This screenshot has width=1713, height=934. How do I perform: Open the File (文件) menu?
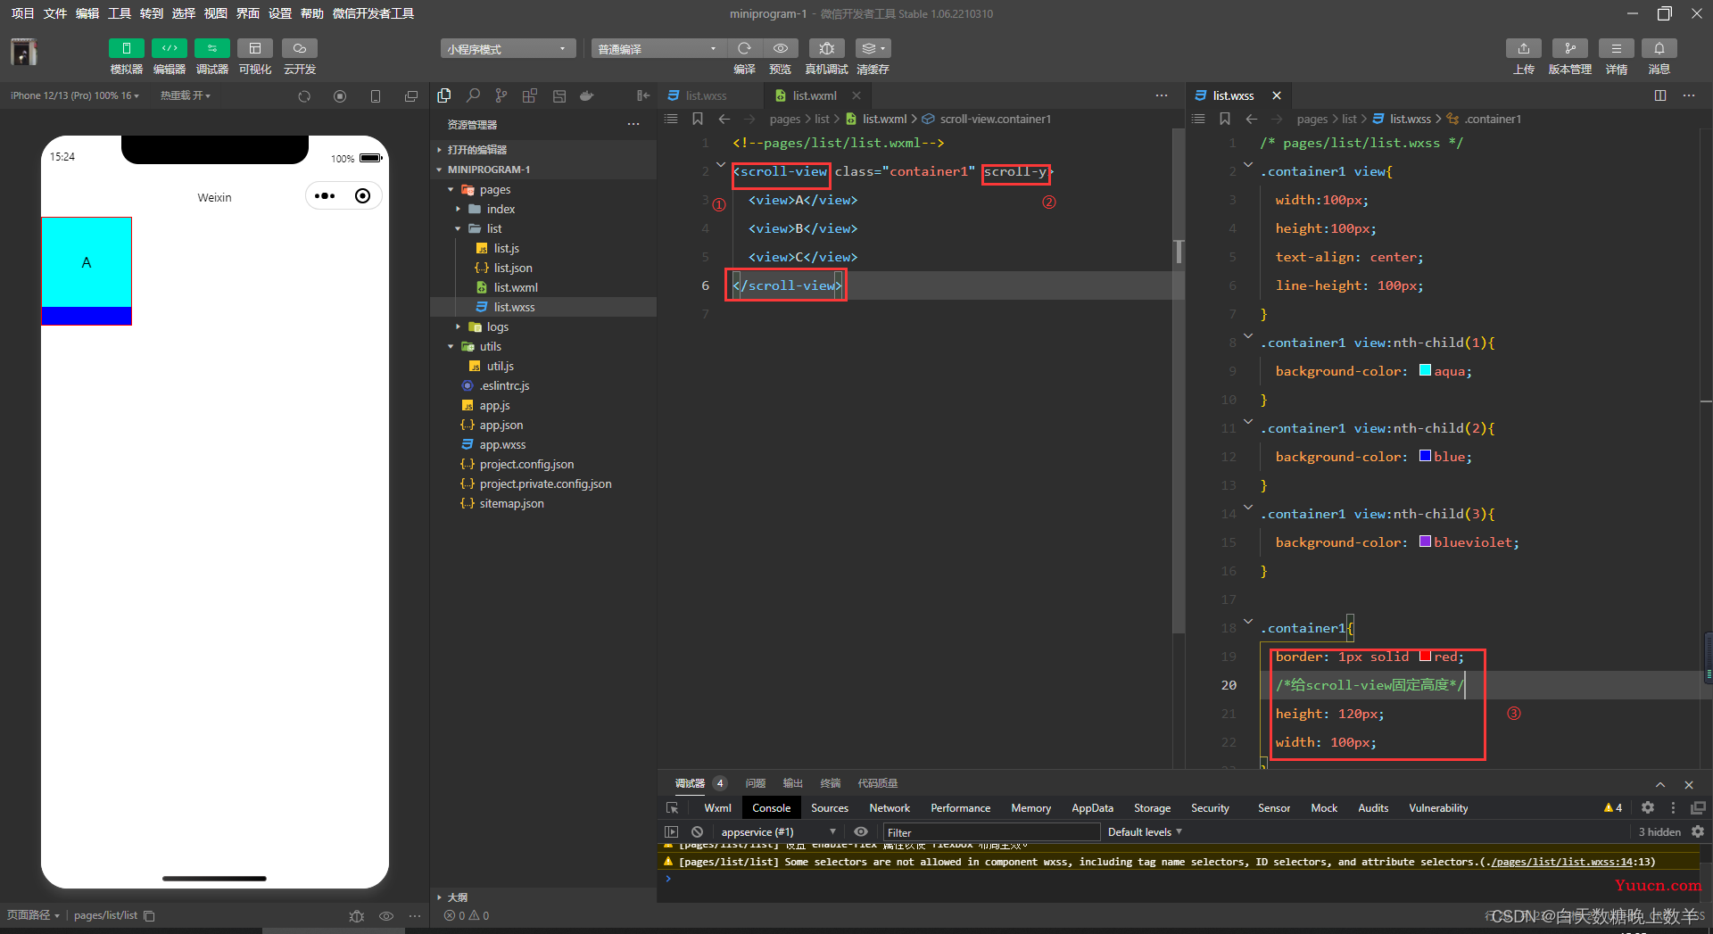click(55, 13)
